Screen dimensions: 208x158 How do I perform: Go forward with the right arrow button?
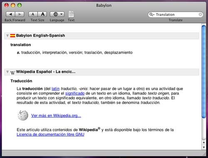point(20,14)
